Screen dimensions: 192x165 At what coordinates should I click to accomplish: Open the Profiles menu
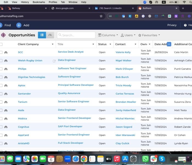(x=53, y=2)
